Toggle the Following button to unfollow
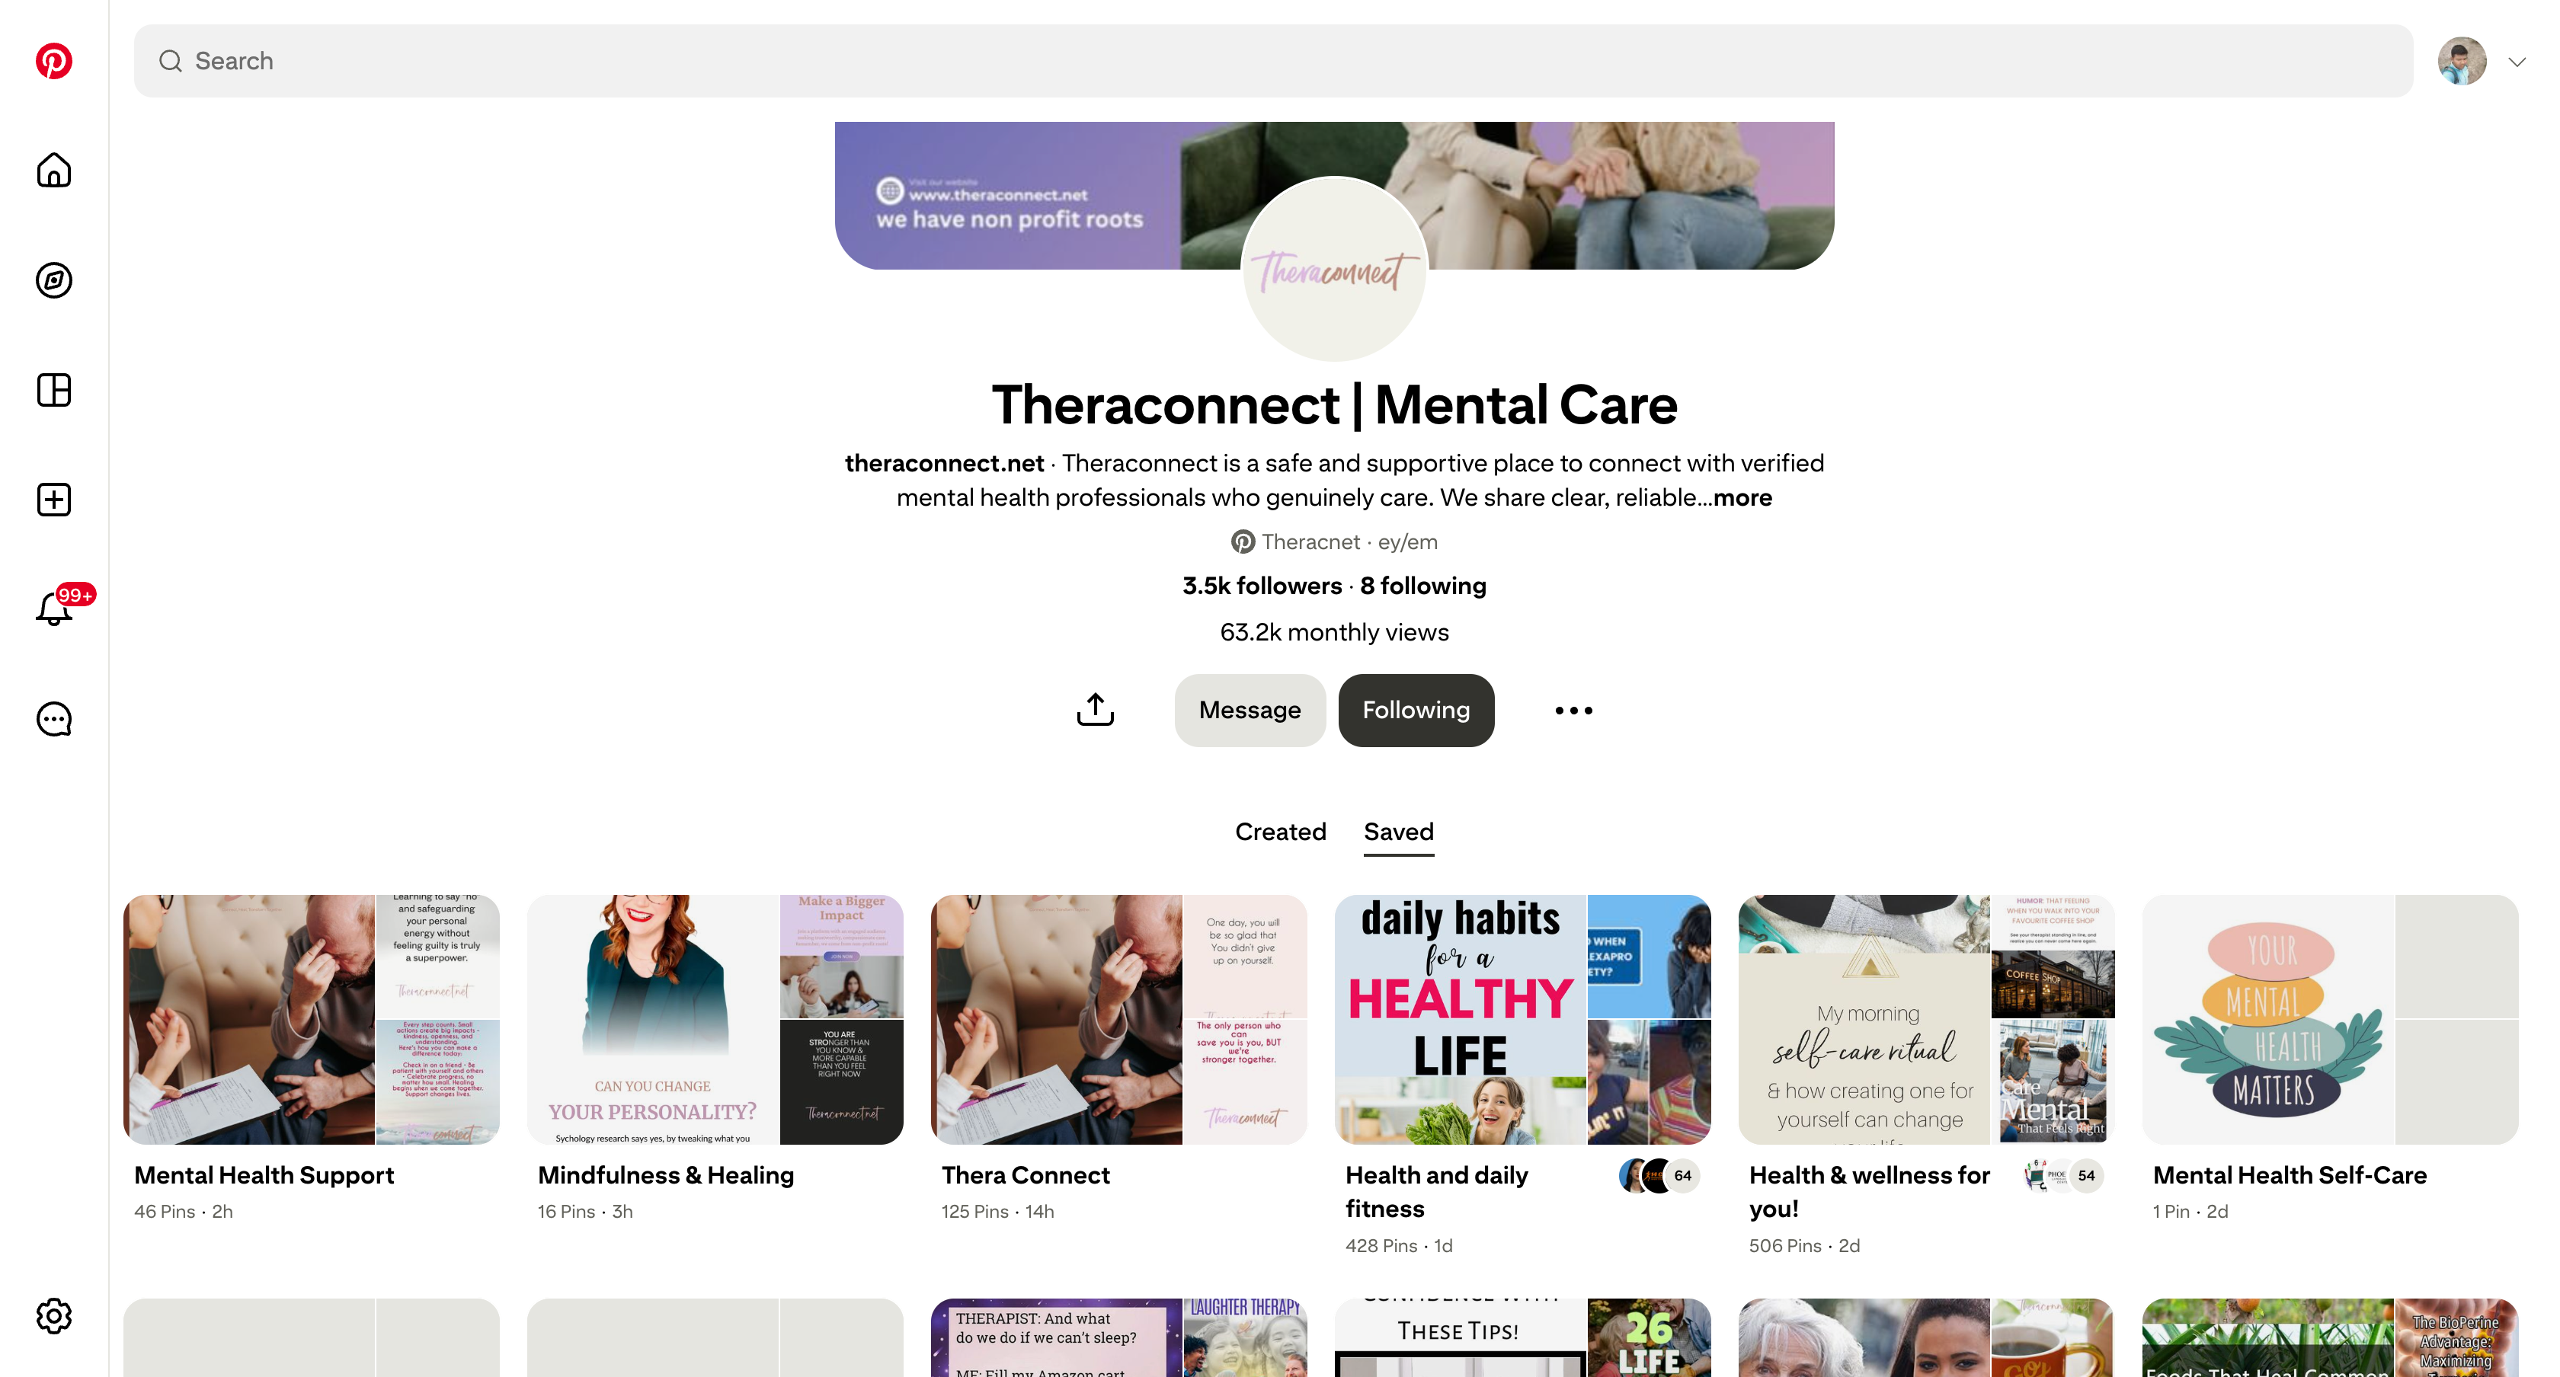 pos(1415,709)
